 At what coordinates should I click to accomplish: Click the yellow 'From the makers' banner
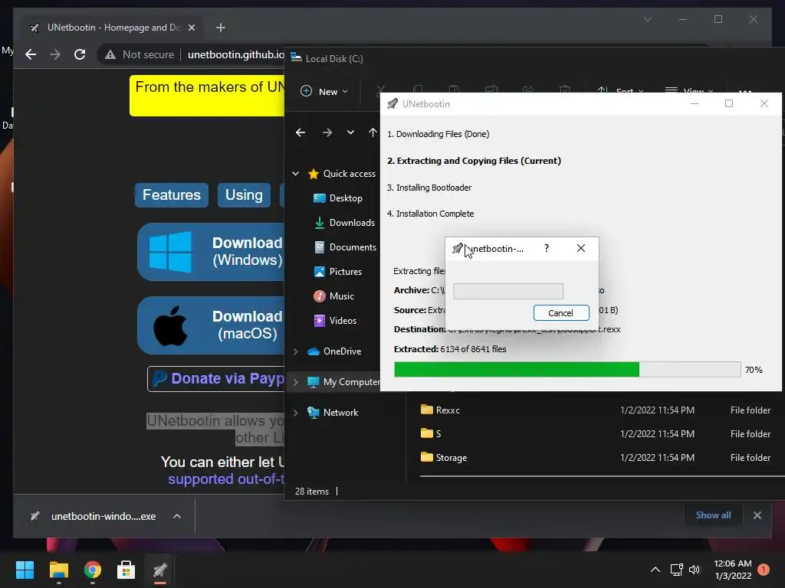pos(207,96)
